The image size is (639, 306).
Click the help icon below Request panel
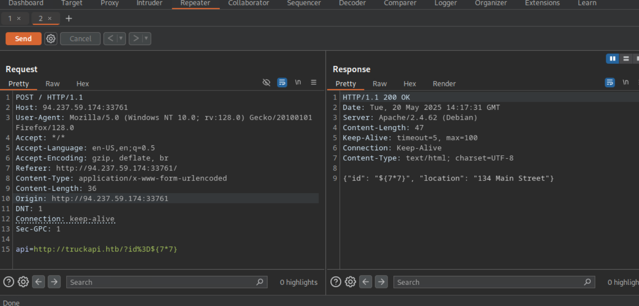point(9,282)
